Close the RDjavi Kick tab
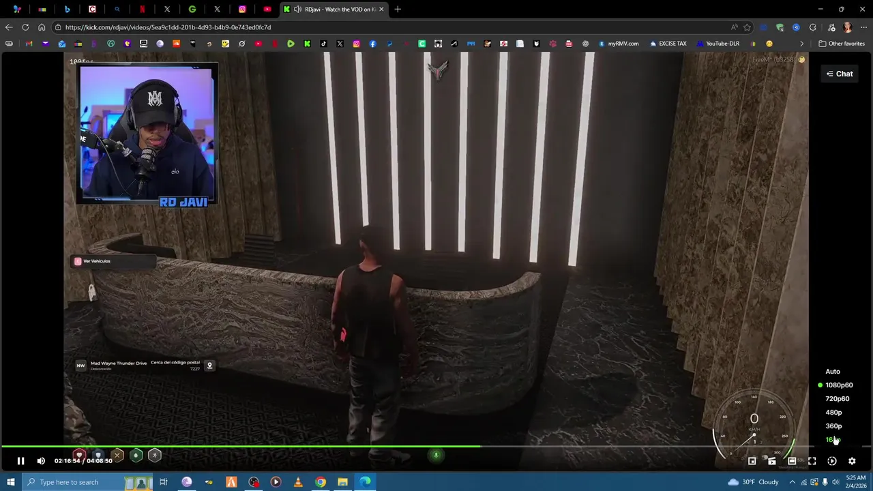This screenshot has height=491, width=873. pos(381,9)
